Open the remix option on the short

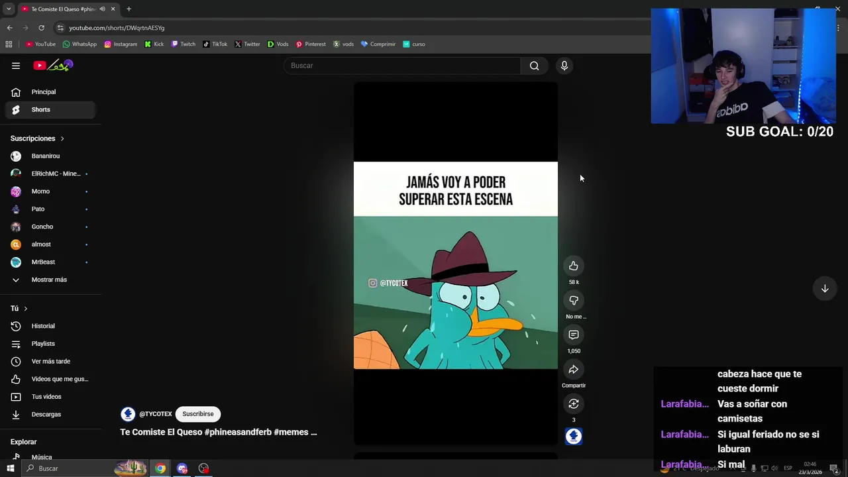(574, 403)
